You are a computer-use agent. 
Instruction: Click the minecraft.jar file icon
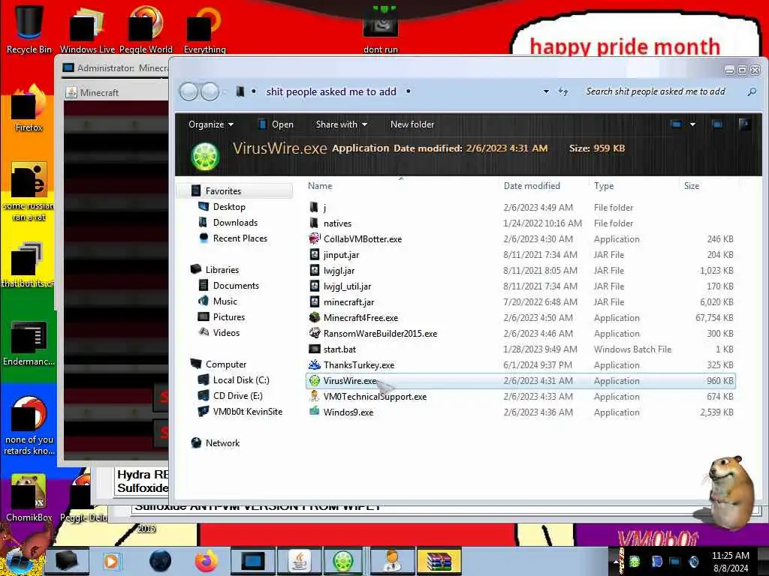click(x=315, y=302)
